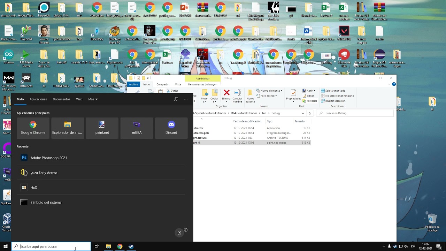The width and height of the screenshot is (446, 251).
Task: Select Yakuza Kiwami desktop icon
Action: pyautogui.click(x=44, y=35)
